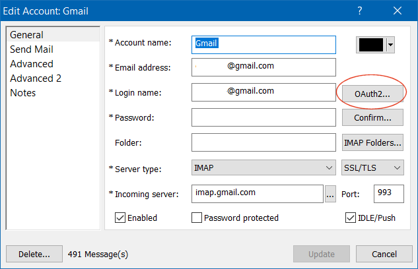Open the account color dropdown arrow
Image resolution: width=418 pixels, height=269 pixels.
390,45
